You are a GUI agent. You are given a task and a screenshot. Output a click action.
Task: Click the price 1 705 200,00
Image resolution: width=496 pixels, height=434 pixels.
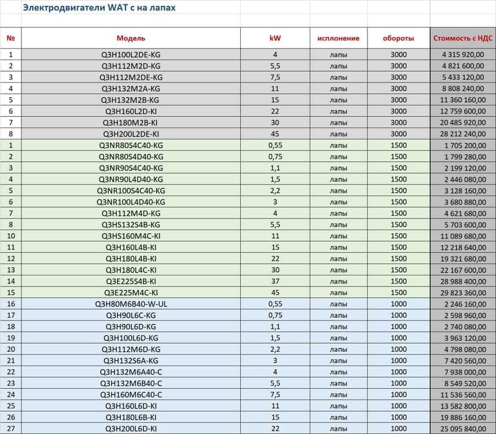click(x=465, y=145)
